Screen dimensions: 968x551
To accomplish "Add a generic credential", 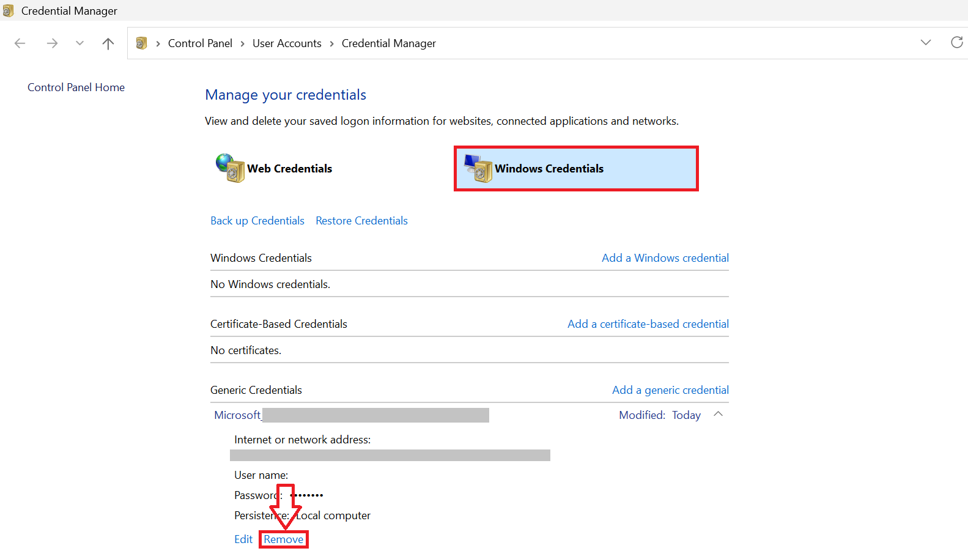I will coord(670,390).
